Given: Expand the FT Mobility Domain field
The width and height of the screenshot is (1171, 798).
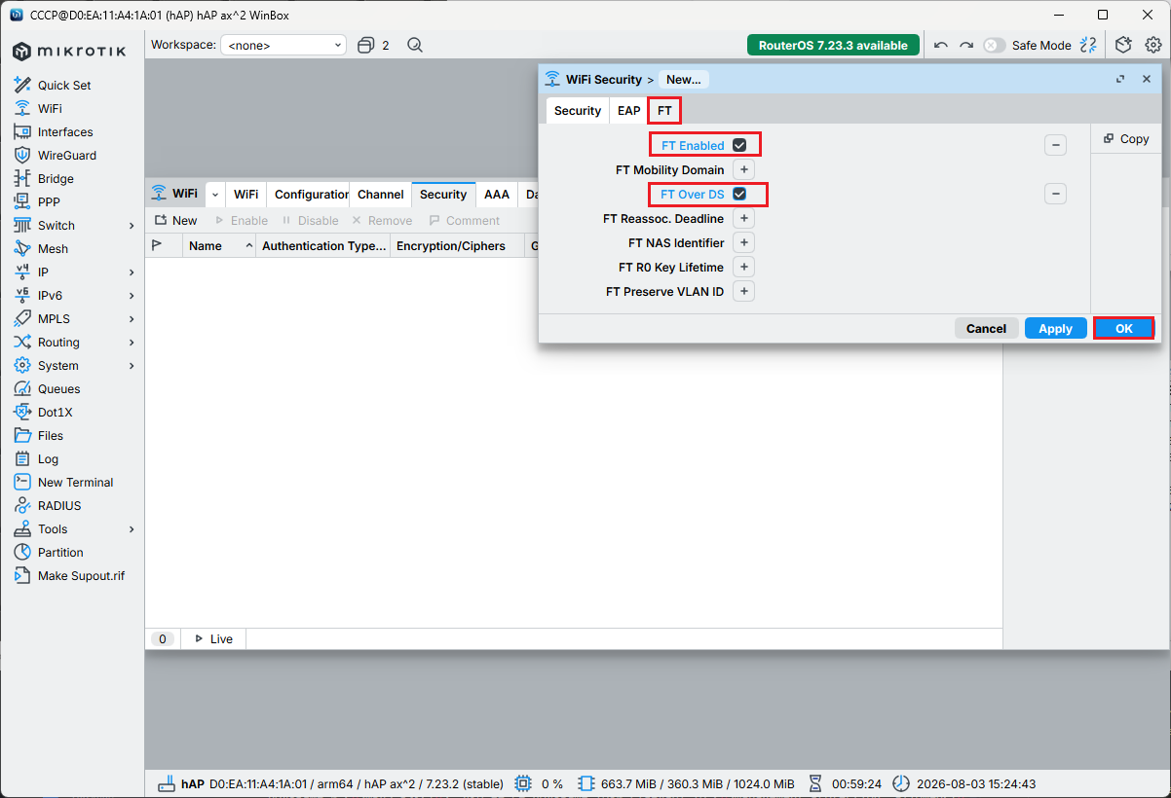Looking at the screenshot, I should [743, 169].
